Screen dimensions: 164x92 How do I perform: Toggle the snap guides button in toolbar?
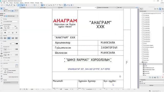(x=22, y=5)
